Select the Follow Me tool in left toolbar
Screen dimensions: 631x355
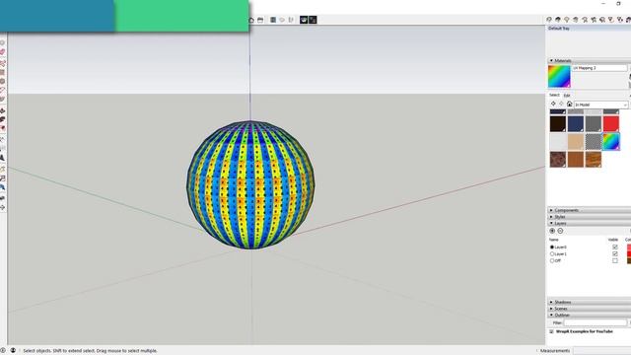pyautogui.click(x=2, y=119)
